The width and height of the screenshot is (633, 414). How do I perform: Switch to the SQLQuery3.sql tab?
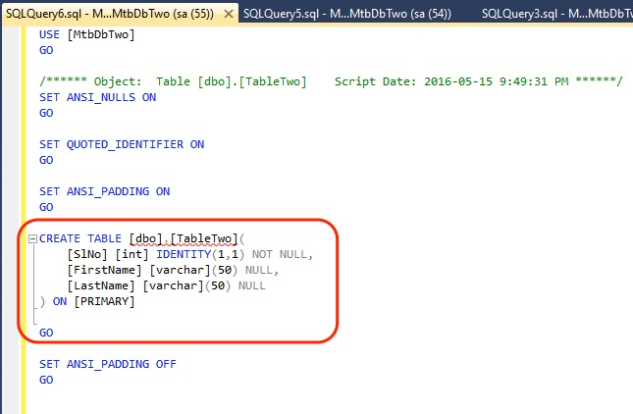pyautogui.click(x=557, y=14)
